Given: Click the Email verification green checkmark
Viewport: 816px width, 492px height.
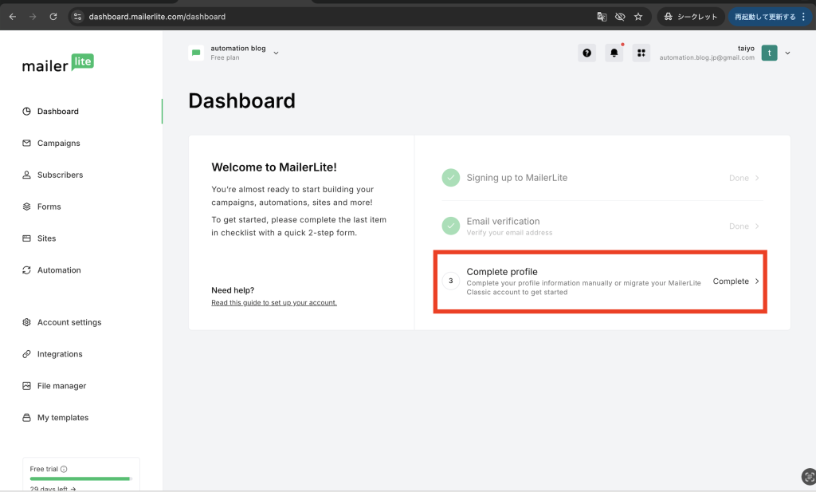Looking at the screenshot, I should [x=451, y=226].
